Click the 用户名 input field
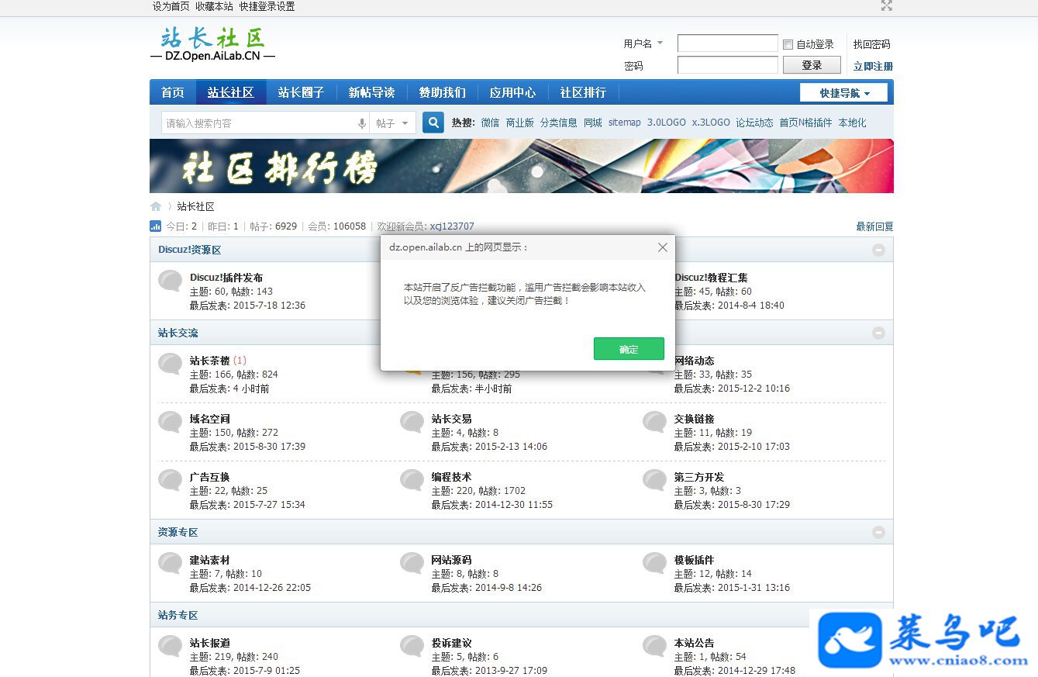The height and width of the screenshot is (677, 1038). 727,43
